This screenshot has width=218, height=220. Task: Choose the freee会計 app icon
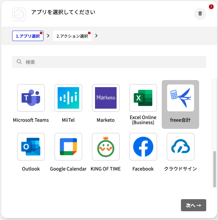pyautogui.click(x=181, y=98)
